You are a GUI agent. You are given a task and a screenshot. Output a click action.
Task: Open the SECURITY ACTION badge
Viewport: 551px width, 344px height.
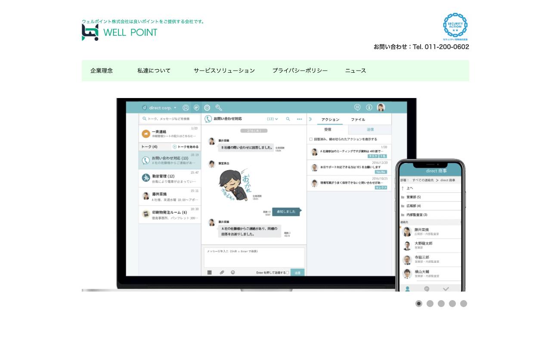(455, 27)
